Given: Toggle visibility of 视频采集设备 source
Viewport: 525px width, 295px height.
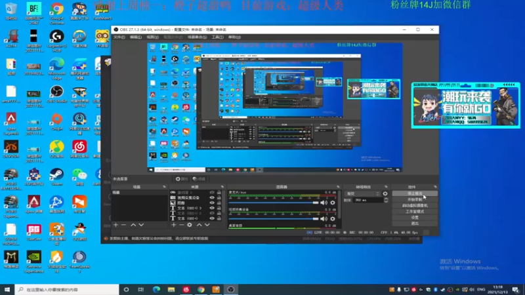Looking at the screenshot, I should tap(212, 198).
